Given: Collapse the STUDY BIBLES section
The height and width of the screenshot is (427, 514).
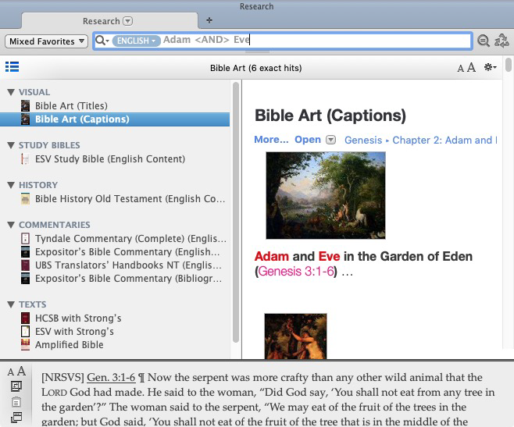Looking at the screenshot, I should pyautogui.click(x=11, y=145).
